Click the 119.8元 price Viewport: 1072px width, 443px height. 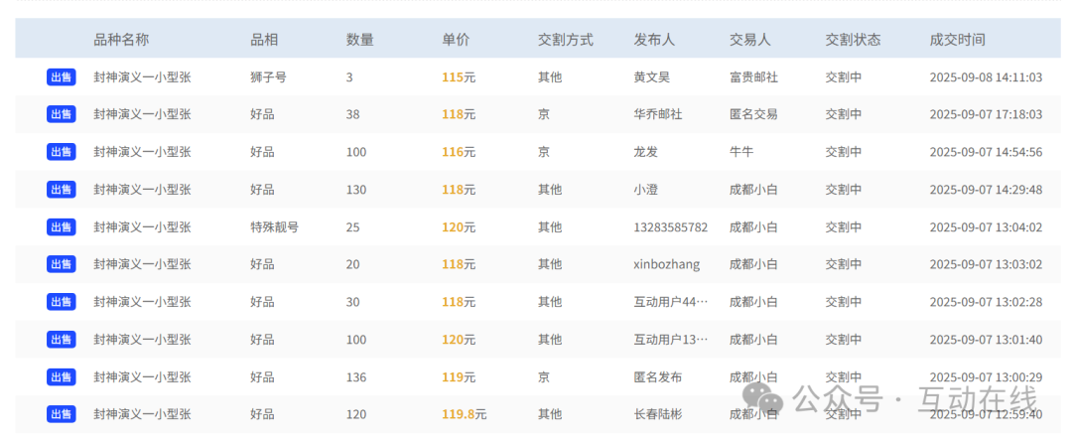click(x=464, y=414)
